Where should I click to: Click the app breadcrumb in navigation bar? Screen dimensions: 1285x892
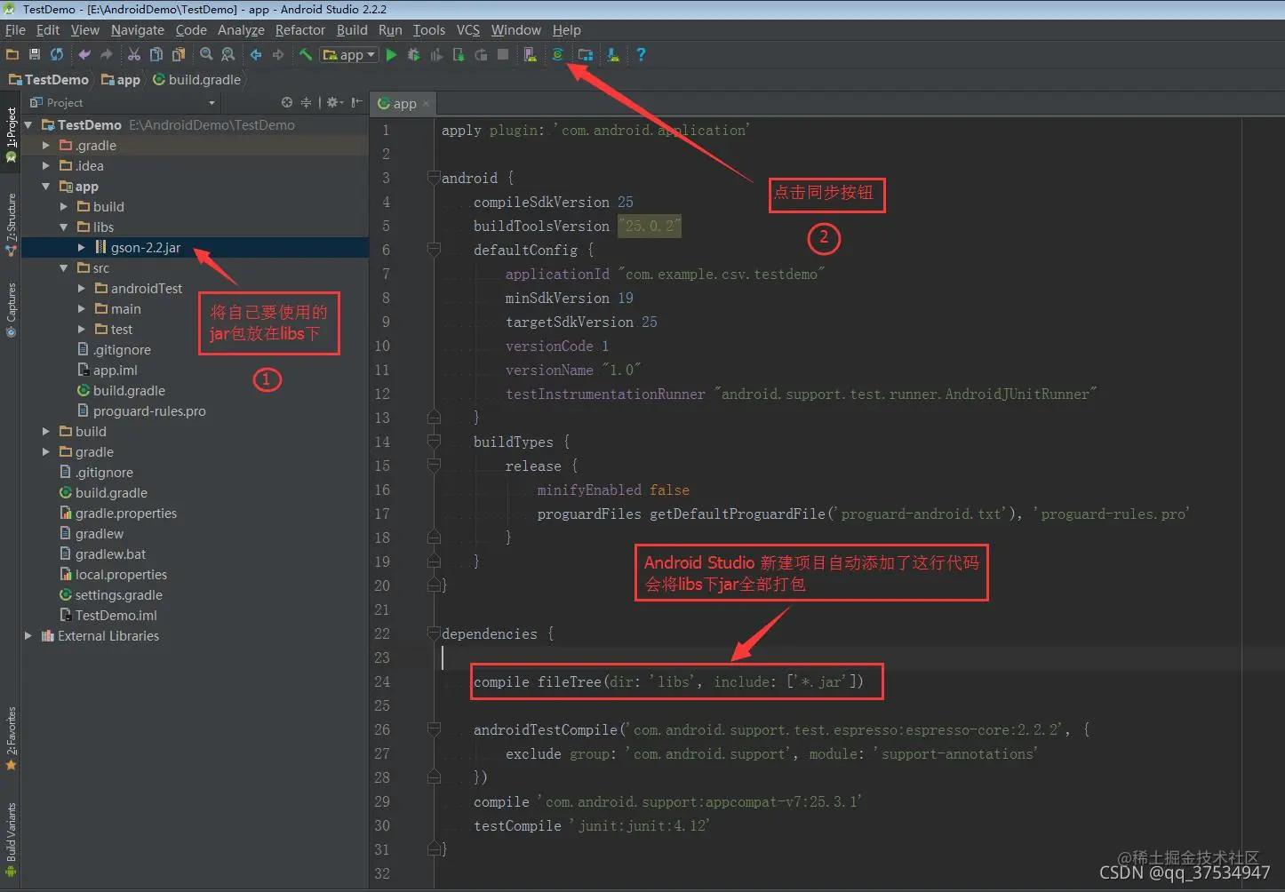tap(121, 80)
